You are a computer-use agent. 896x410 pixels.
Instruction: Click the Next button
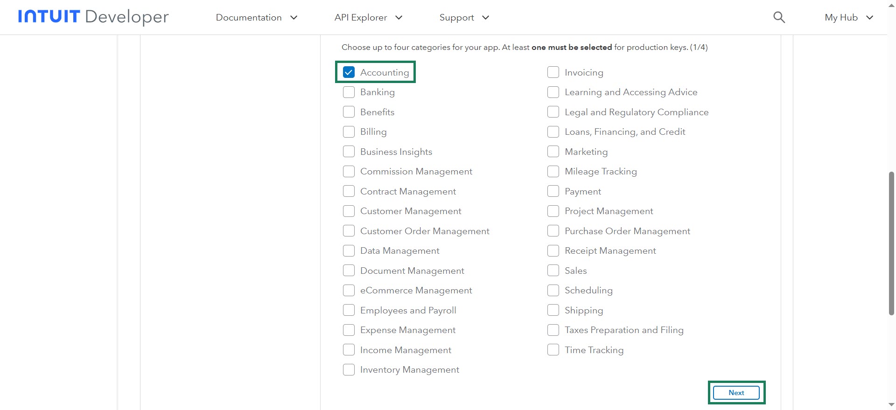(x=736, y=393)
